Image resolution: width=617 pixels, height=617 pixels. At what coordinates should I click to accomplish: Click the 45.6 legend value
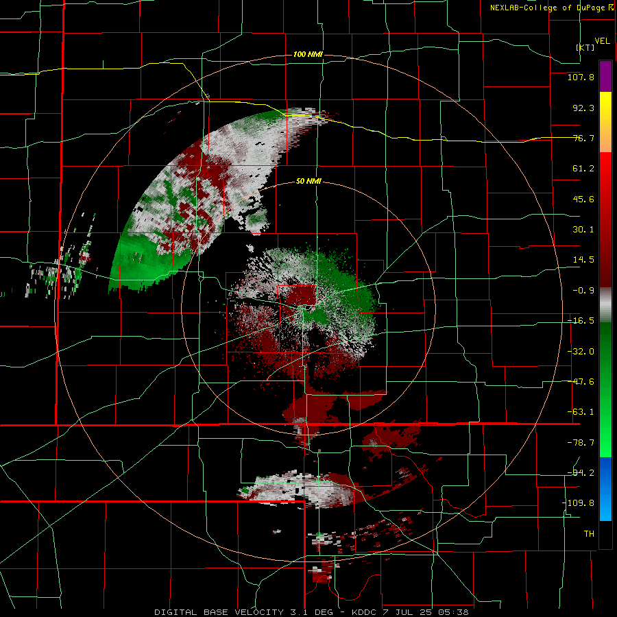[583, 199]
